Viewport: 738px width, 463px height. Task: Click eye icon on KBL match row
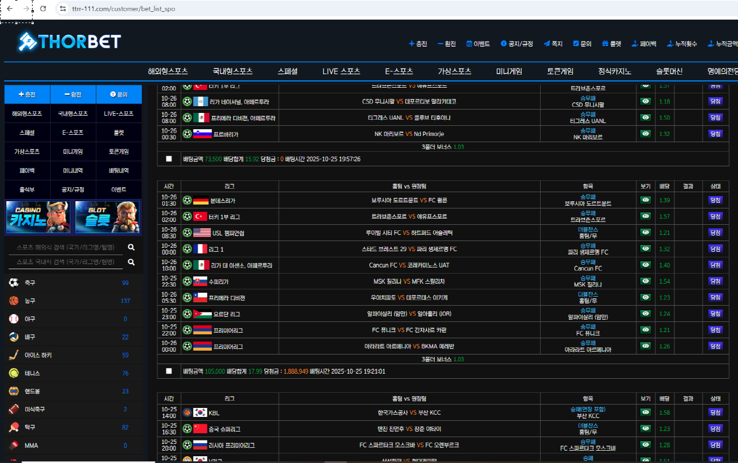coord(645,412)
